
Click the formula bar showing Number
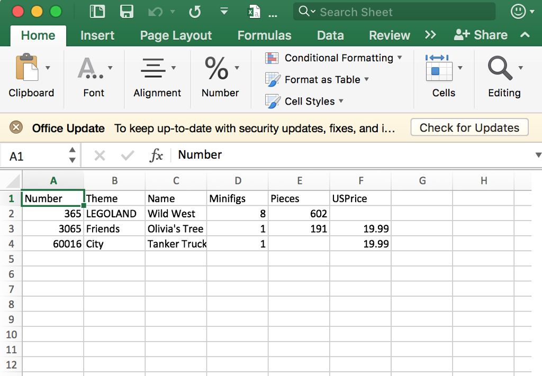[353, 154]
